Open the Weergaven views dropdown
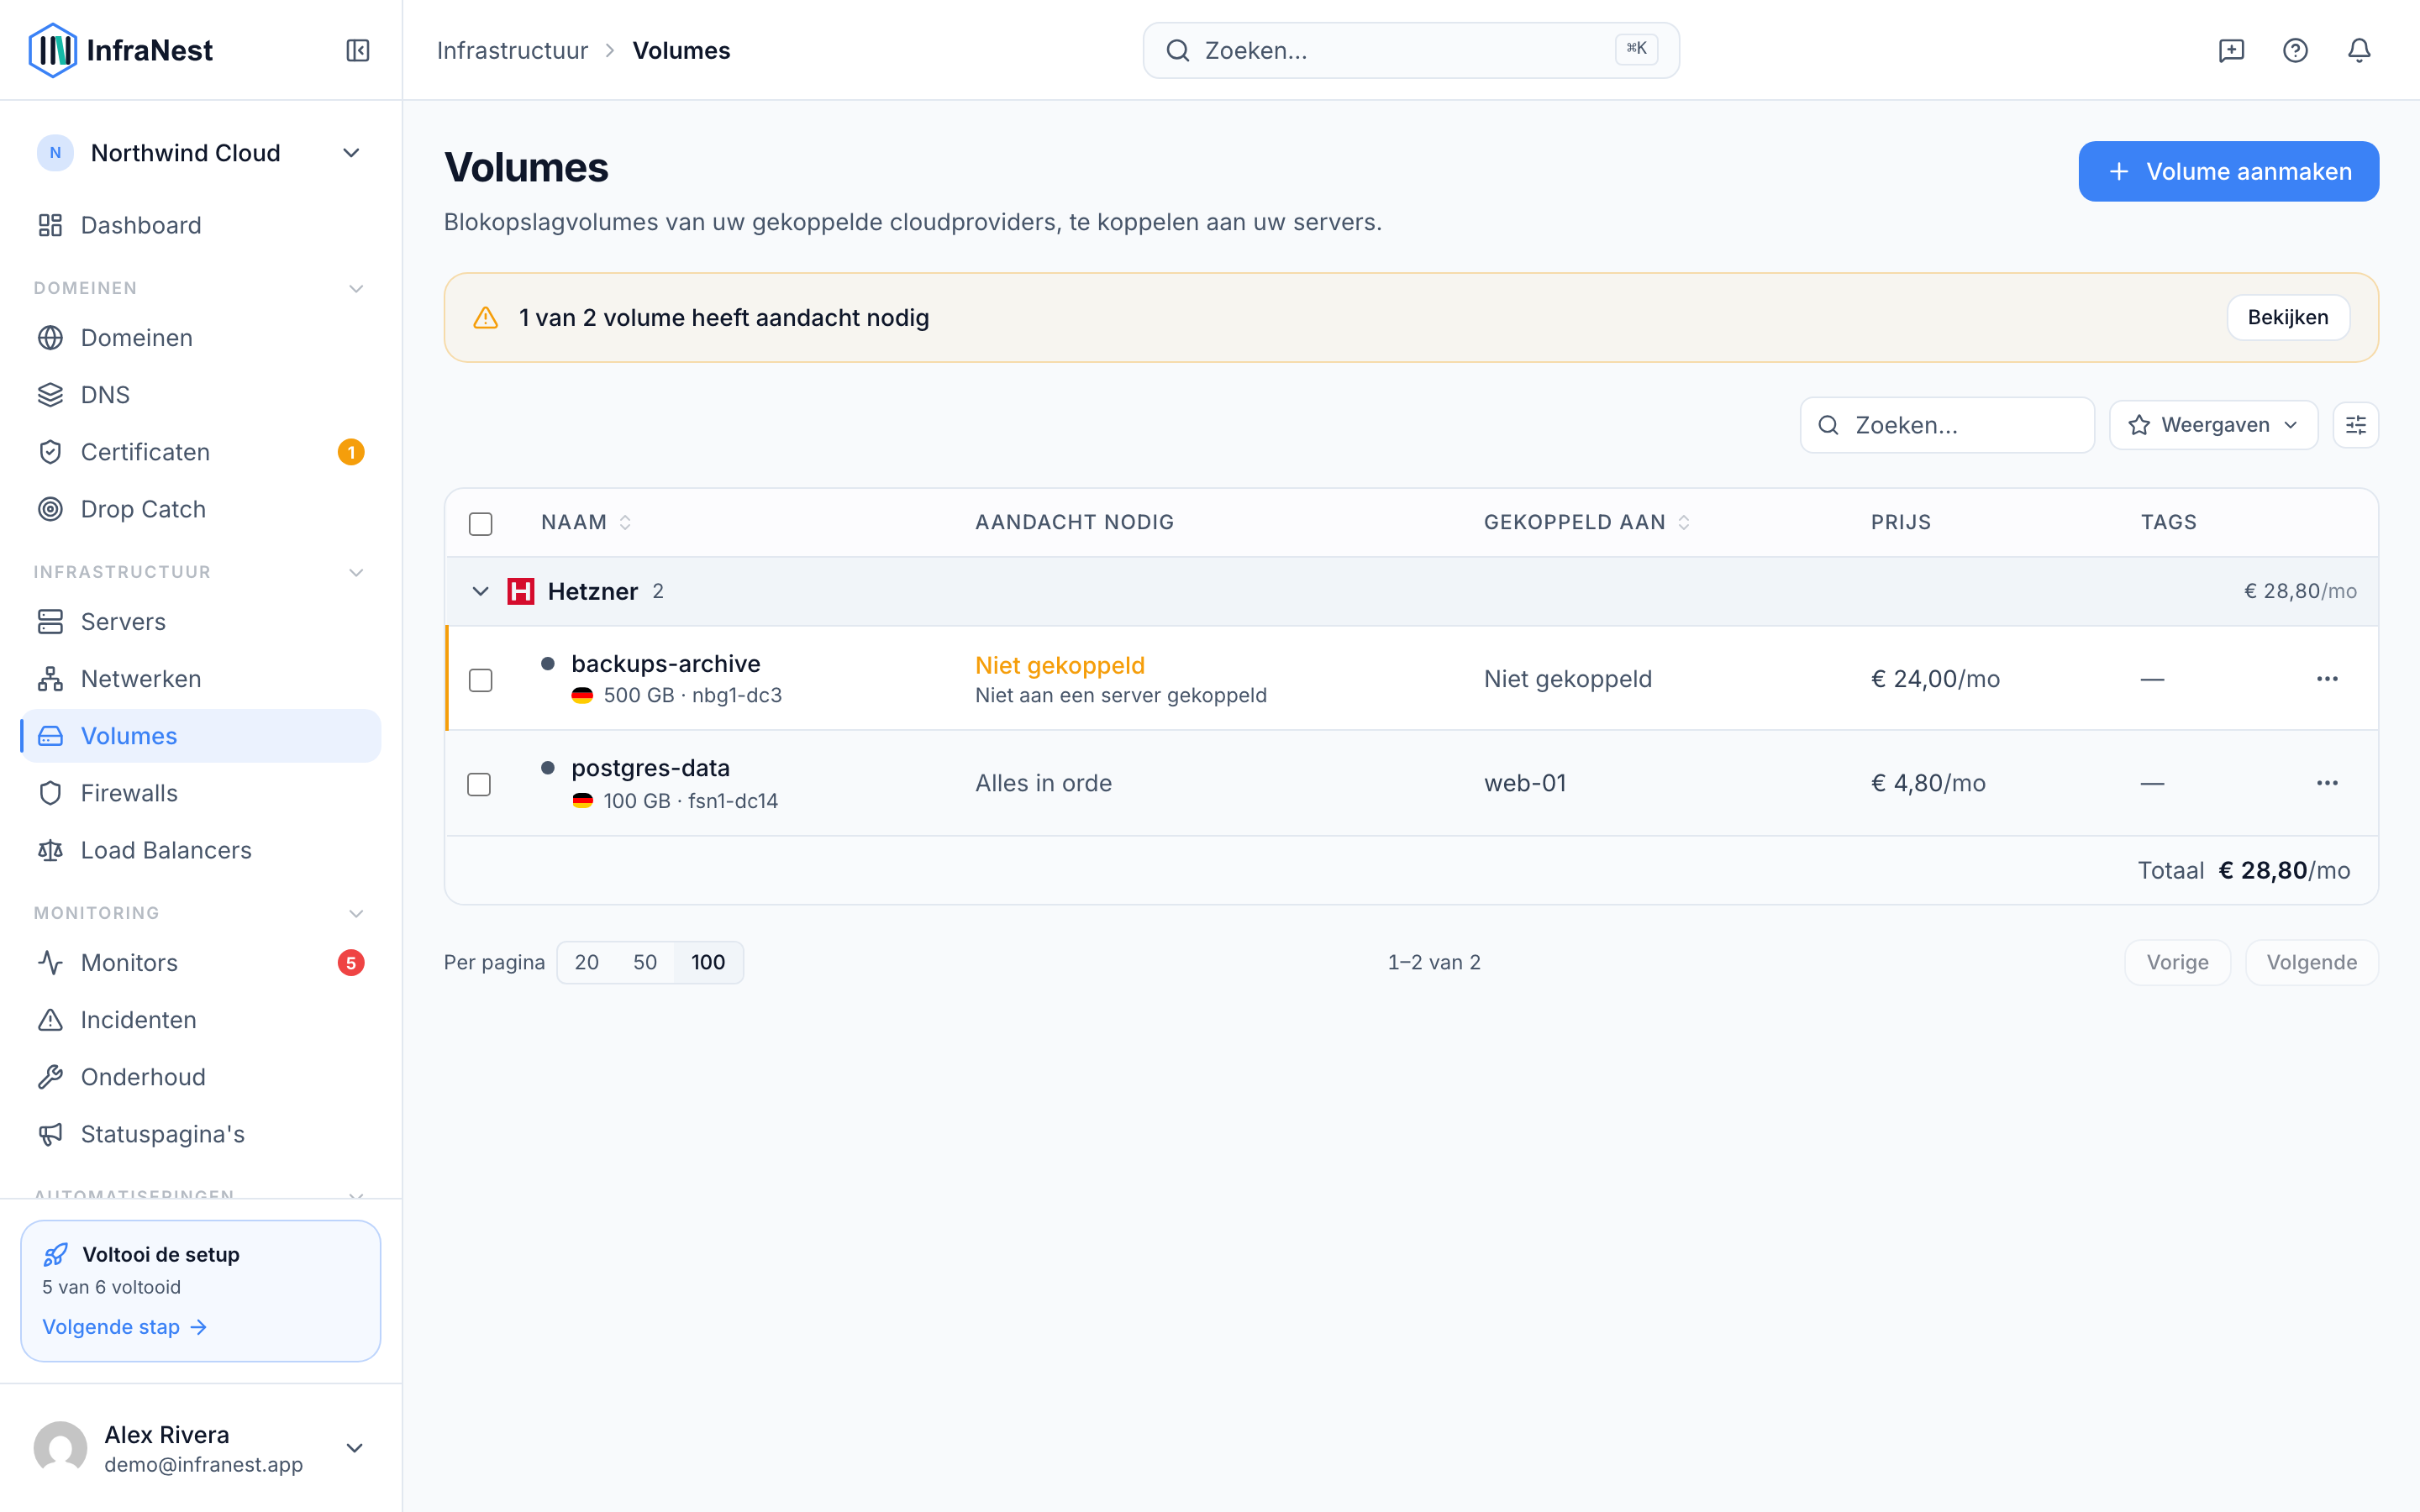The width and height of the screenshot is (2420, 1512). click(2213, 425)
